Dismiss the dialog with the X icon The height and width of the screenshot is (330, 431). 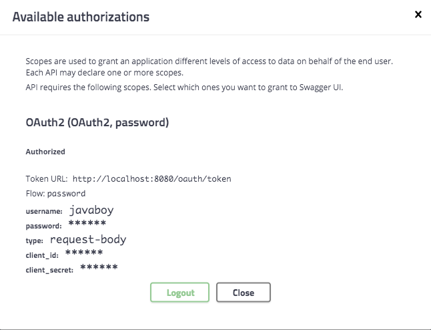[418, 14]
